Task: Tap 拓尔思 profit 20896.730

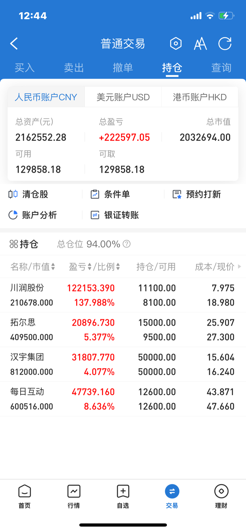Action: tap(93, 322)
